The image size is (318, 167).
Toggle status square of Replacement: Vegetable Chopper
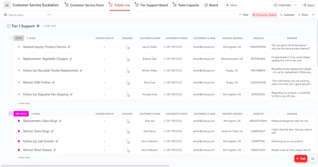coord(19,59)
